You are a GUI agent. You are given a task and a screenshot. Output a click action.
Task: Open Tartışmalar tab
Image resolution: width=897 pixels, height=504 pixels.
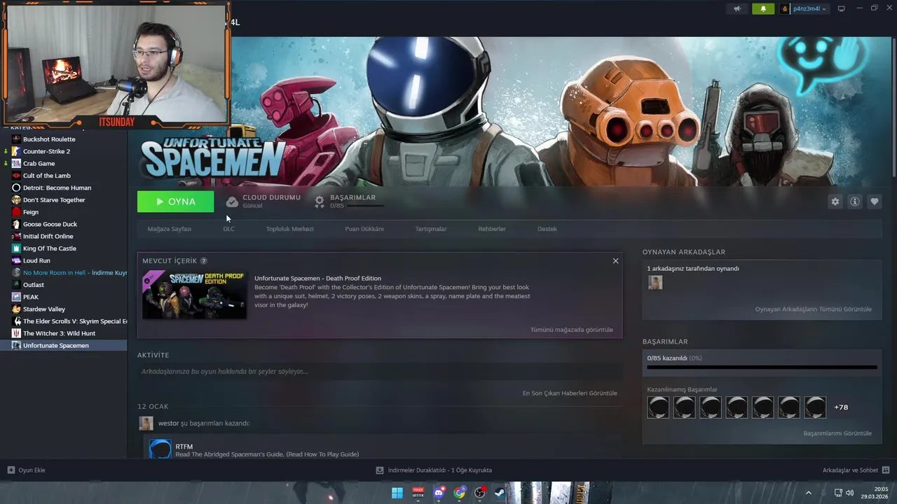point(430,229)
